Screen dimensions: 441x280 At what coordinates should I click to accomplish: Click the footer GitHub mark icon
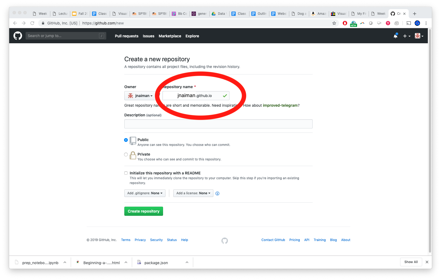225,241
